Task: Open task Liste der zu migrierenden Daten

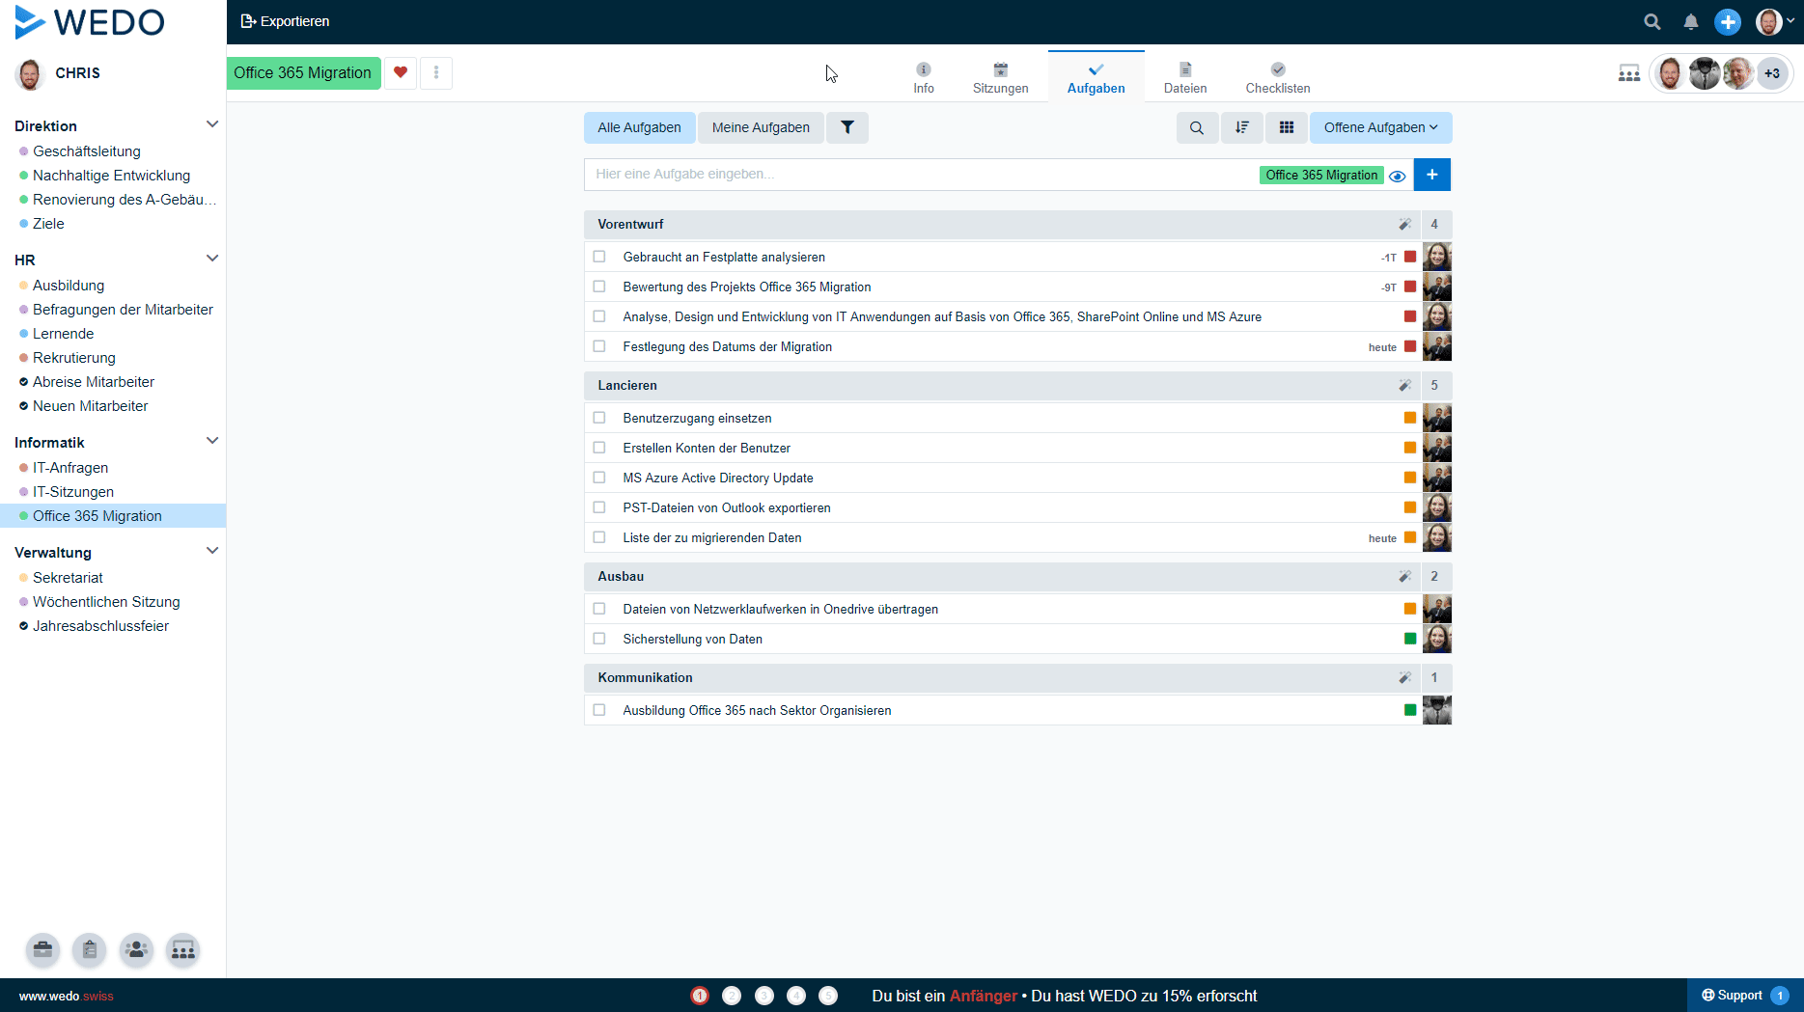Action: click(x=712, y=537)
